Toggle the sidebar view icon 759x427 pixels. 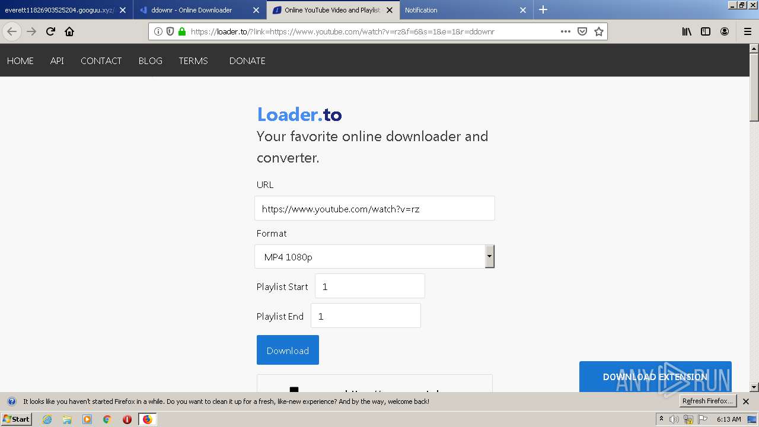tap(706, 31)
